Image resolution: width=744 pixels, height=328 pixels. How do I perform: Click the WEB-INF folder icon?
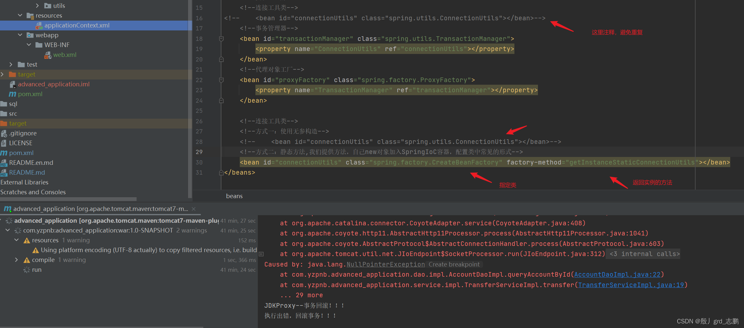click(39, 45)
